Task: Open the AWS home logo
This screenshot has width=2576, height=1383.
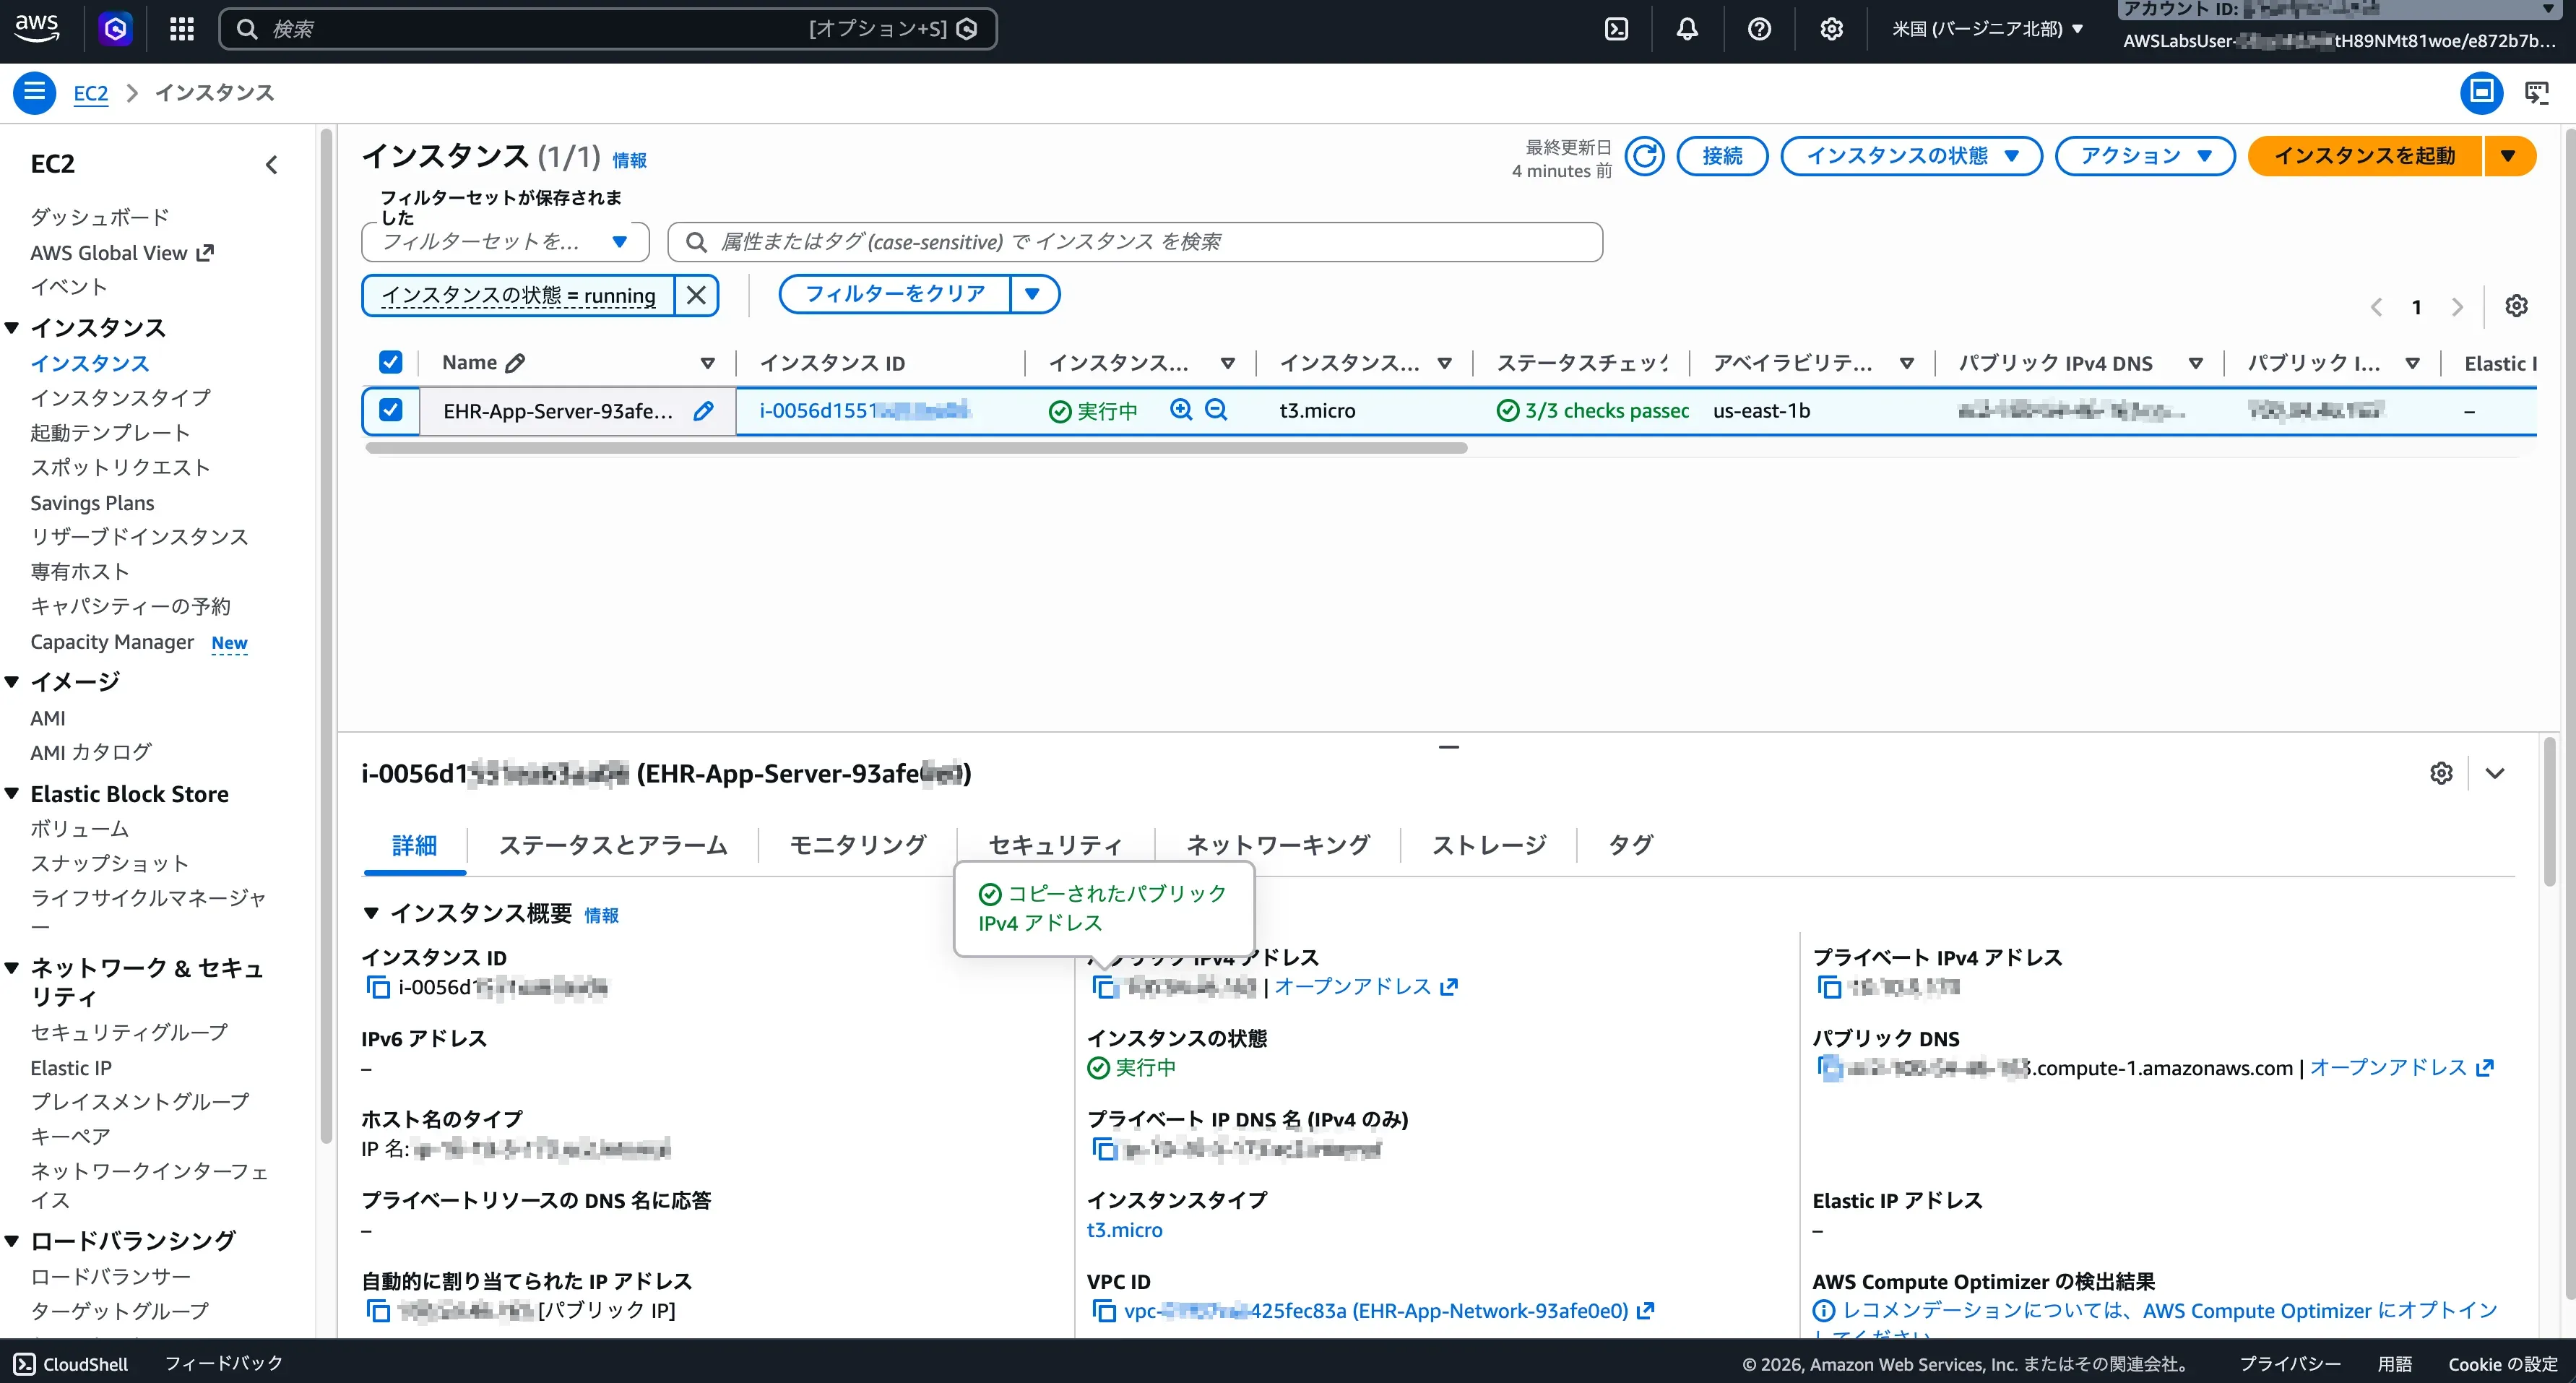Action: 37,29
